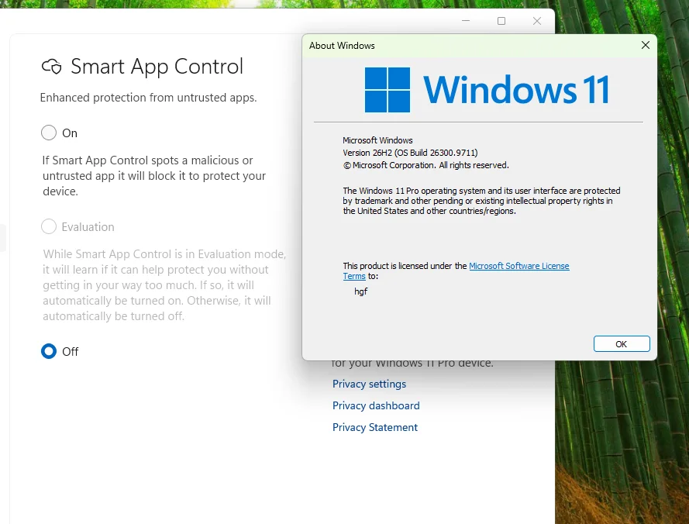Minimize the Windows Security window
The image size is (689, 524).
pos(466,21)
